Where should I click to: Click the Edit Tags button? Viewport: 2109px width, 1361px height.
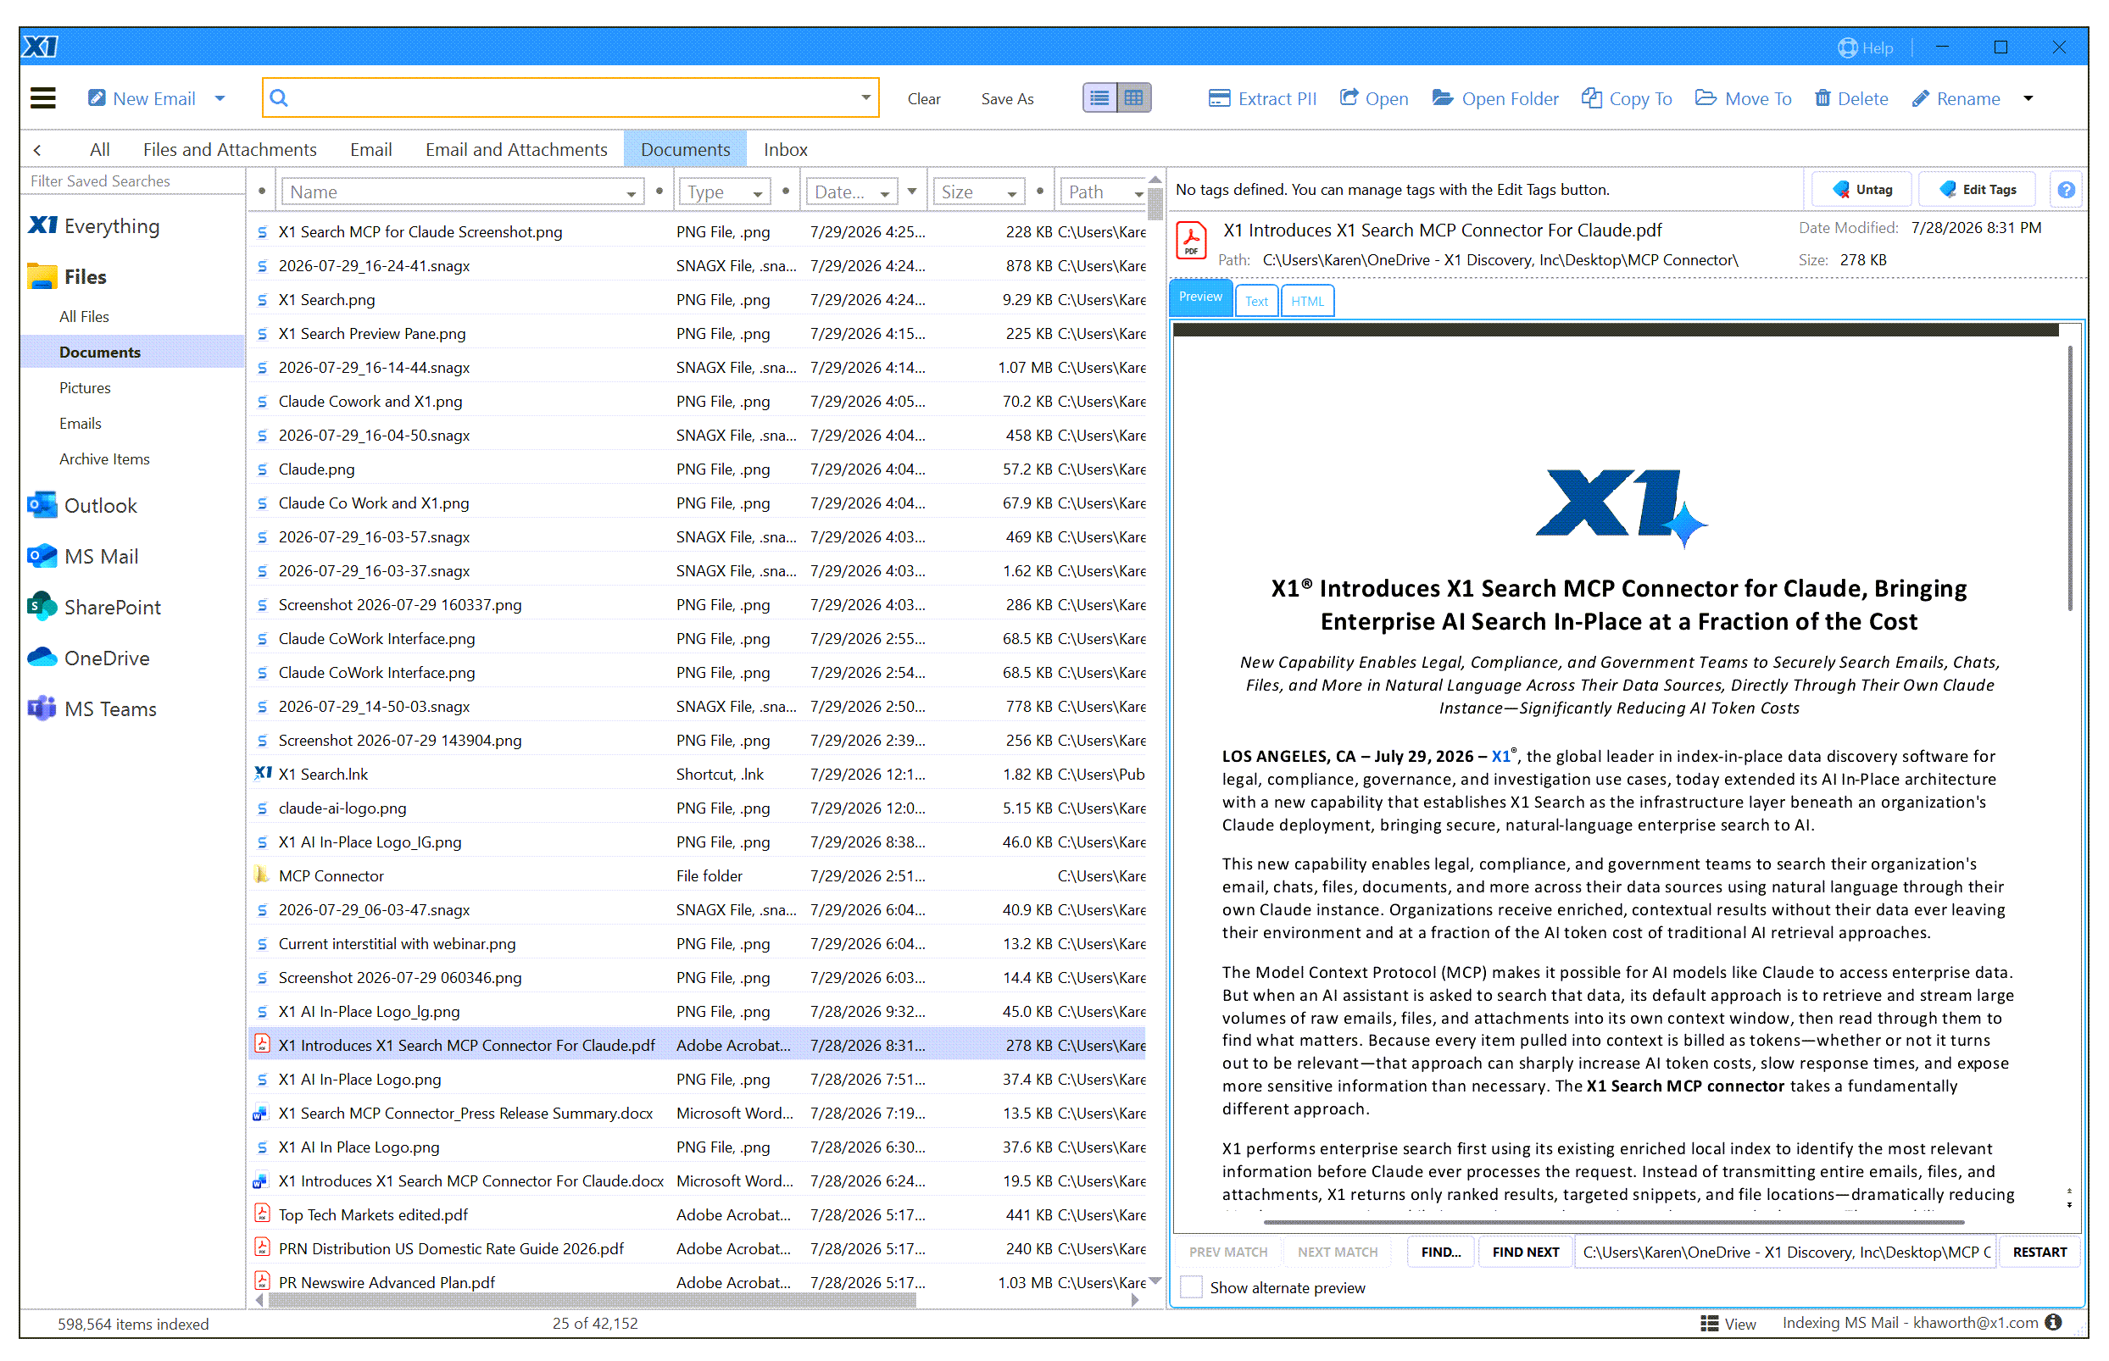coord(1978,190)
